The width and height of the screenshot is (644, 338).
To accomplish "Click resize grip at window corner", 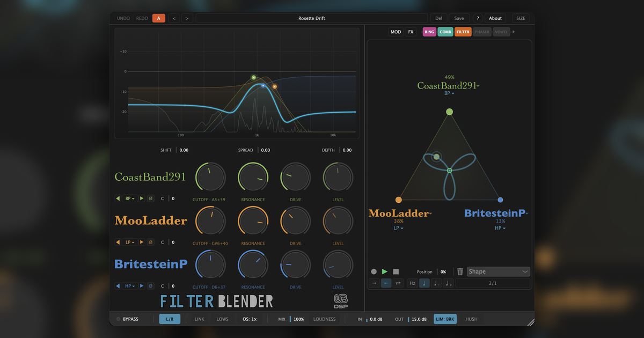I will click(530, 321).
